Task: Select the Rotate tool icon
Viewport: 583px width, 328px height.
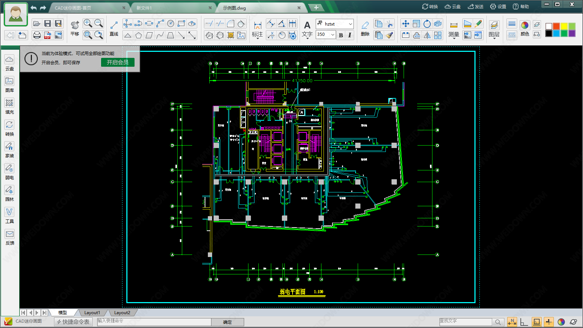Action: 427,24
